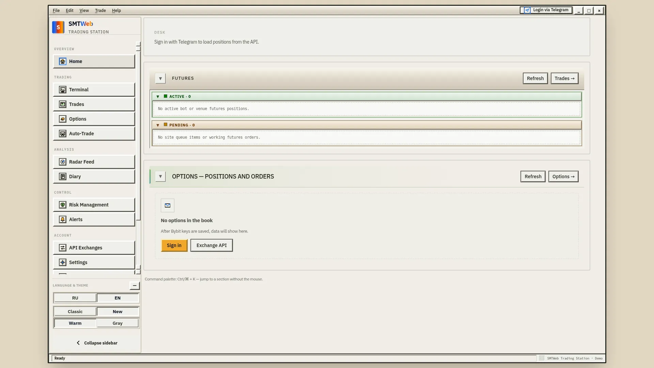Open the Options page from sidebar

(x=94, y=119)
